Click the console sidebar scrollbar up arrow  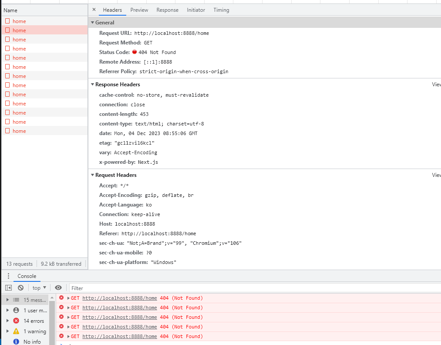[x=52, y=298]
